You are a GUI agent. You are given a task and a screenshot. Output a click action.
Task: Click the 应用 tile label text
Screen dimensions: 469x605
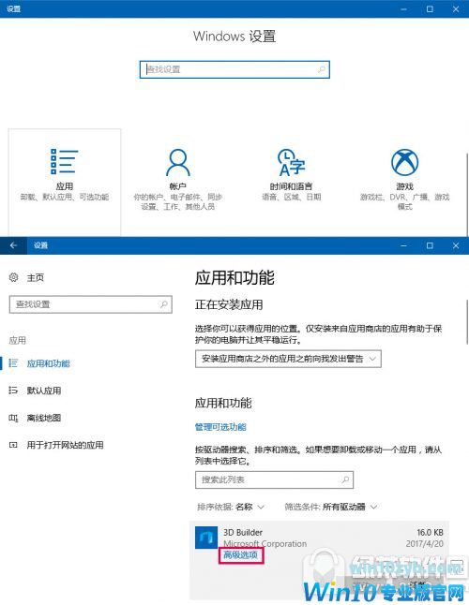pyautogui.click(x=64, y=186)
